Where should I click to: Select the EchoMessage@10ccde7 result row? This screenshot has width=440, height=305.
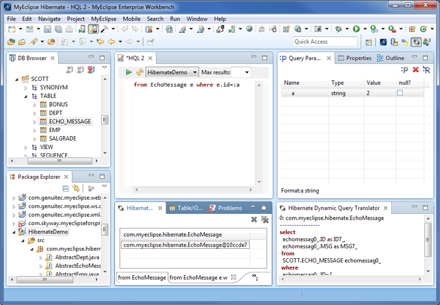coord(185,245)
